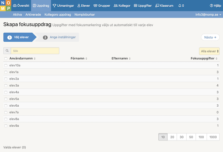Click the Hjälp question mark icon

(211, 6)
